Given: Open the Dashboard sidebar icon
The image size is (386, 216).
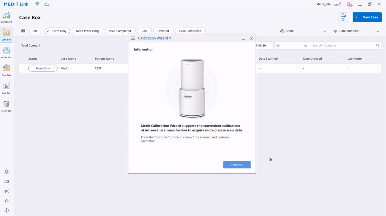Looking at the screenshot, I should pos(6,17).
